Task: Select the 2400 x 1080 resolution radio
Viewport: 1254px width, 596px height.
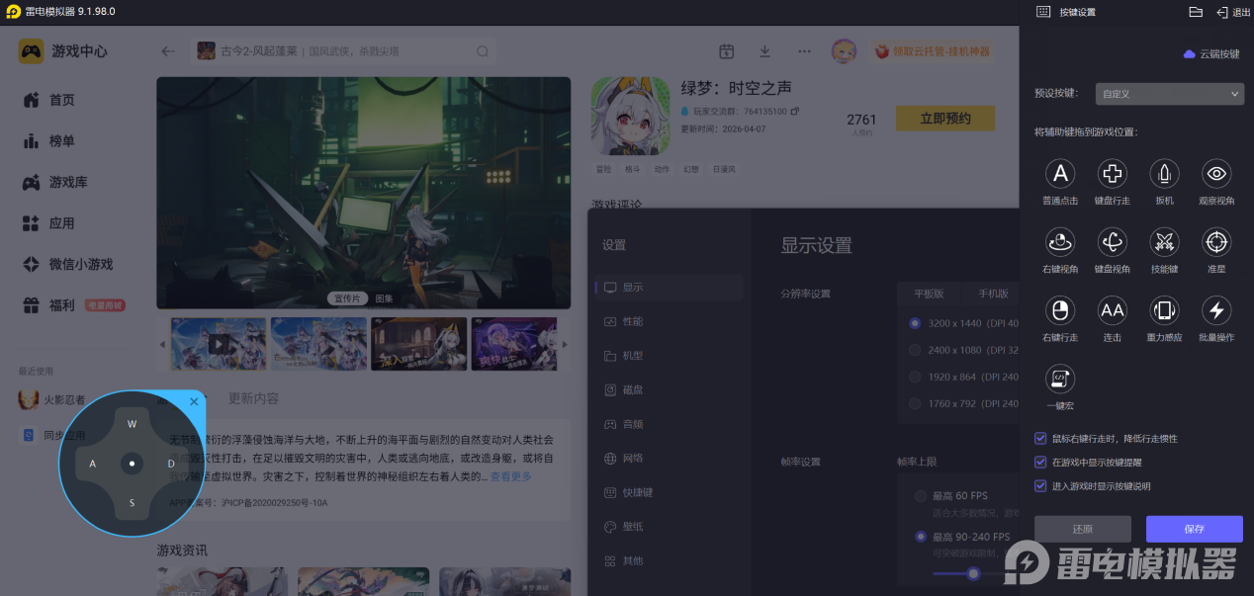Action: [x=915, y=350]
